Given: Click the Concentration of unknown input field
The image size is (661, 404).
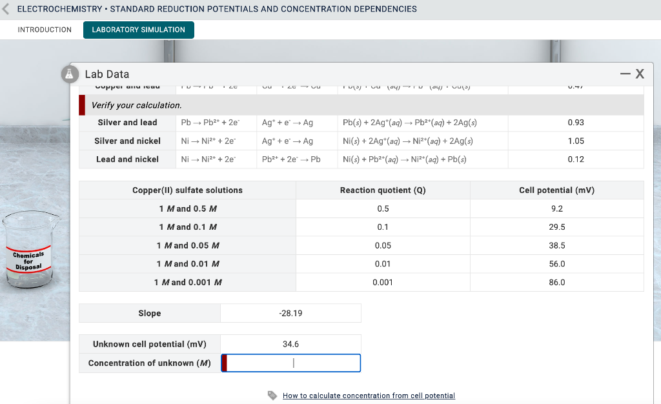Looking at the screenshot, I should (291, 363).
